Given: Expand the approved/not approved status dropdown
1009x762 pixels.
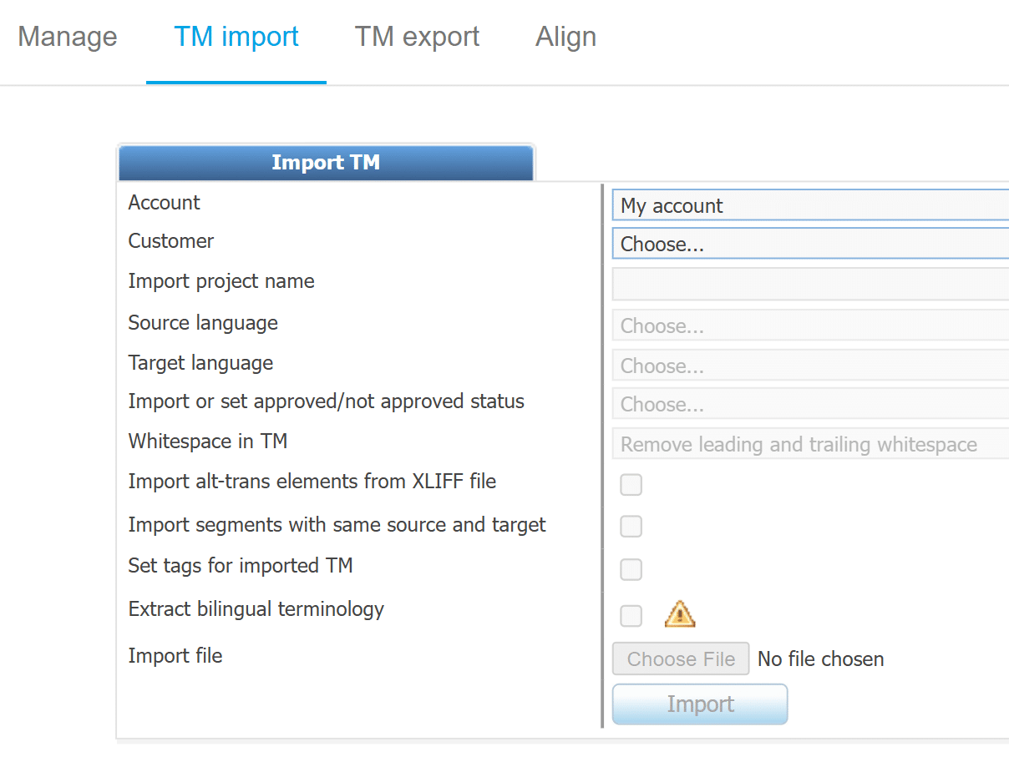Looking at the screenshot, I should (810, 405).
